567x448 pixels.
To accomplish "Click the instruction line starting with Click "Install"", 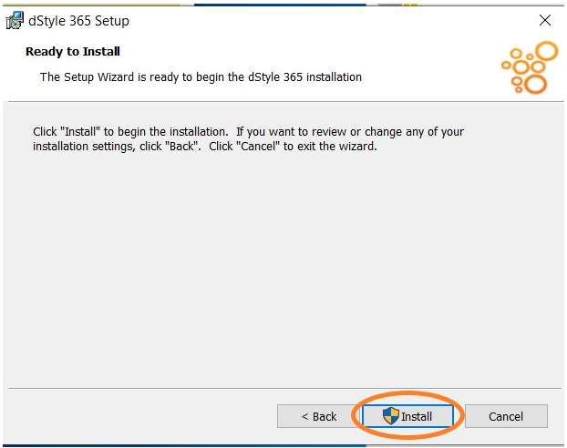I will tap(248, 131).
